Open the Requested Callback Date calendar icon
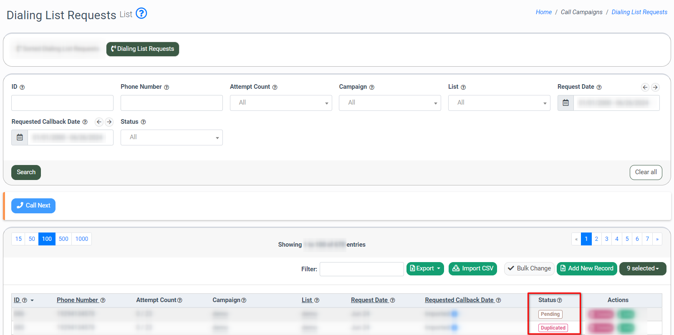Image resolution: width=674 pixels, height=335 pixels. point(20,137)
